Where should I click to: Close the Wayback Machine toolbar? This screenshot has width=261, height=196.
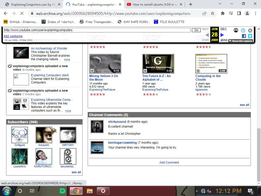pyautogui.click(x=250, y=30)
